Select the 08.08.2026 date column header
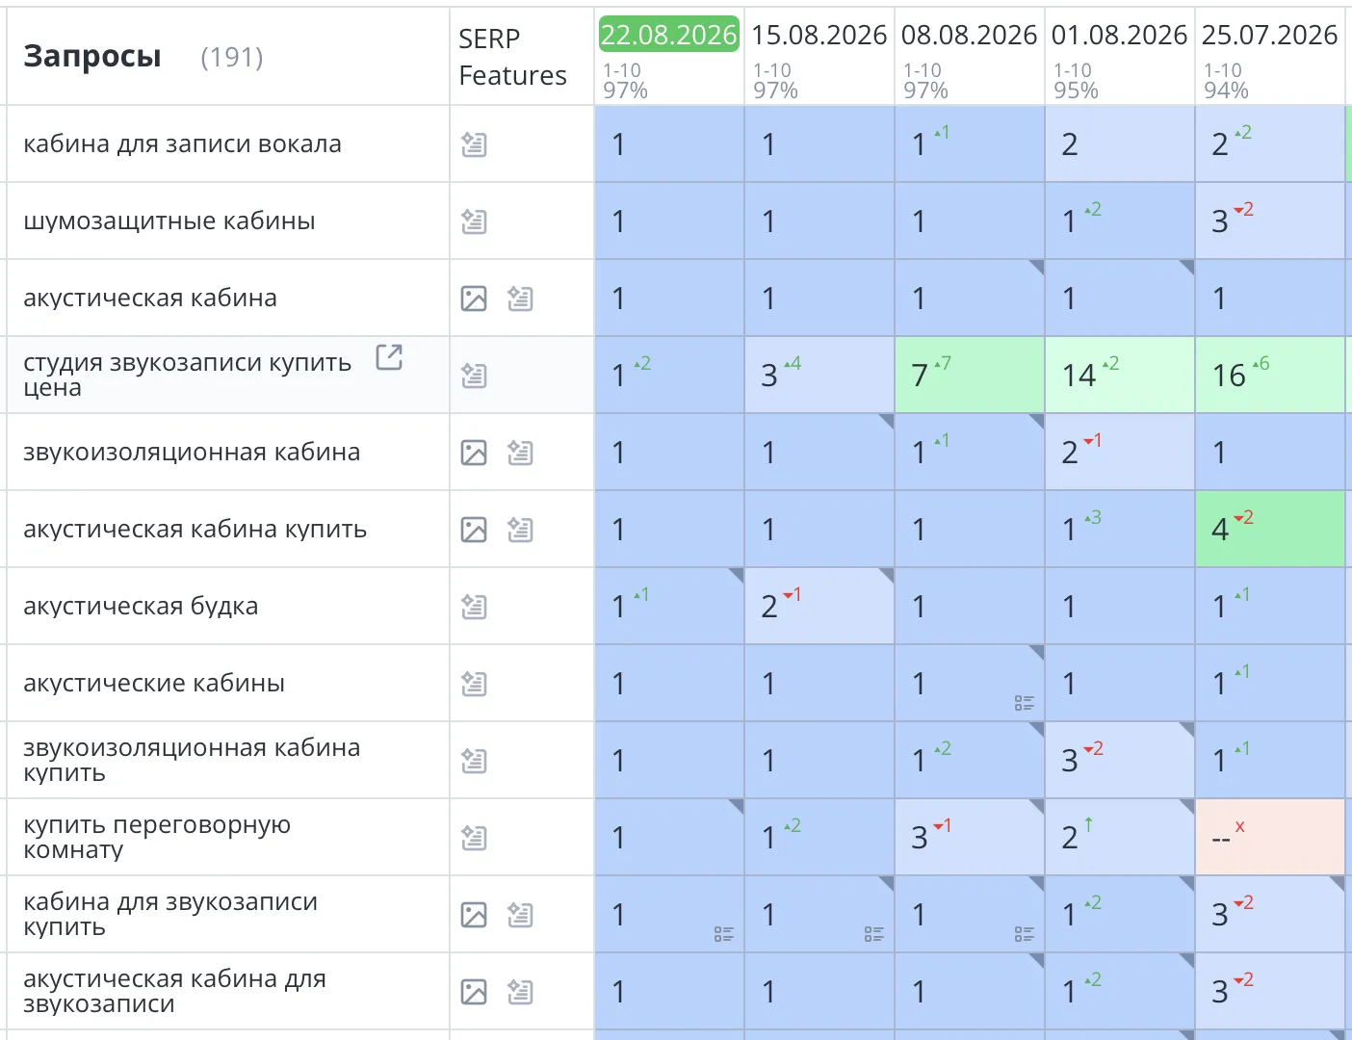1352x1040 pixels. (x=970, y=35)
